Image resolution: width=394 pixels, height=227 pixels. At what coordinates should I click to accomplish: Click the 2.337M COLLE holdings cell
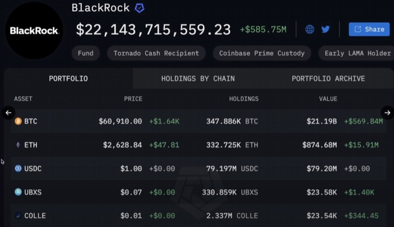point(232,216)
